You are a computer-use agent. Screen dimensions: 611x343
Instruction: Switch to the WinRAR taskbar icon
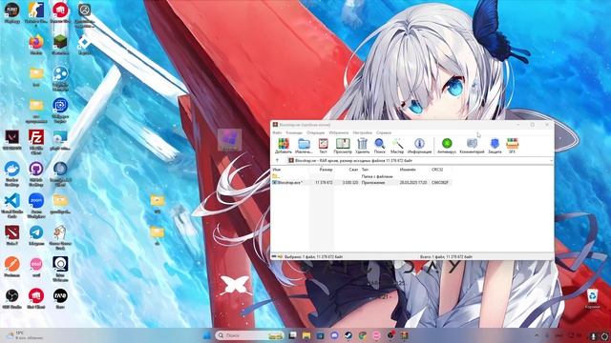point(405,335)
